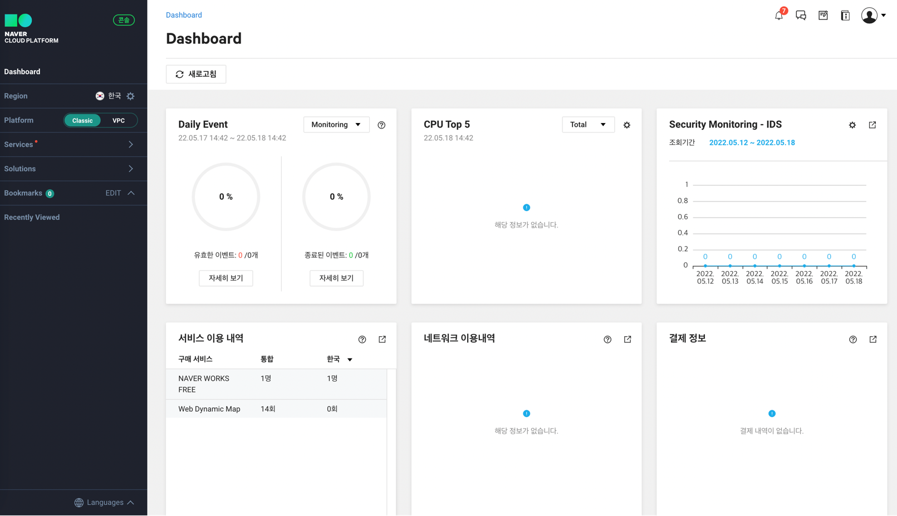Click the Naver Cloud Platform logo
The image size is (897, 516).
point(31,29)
